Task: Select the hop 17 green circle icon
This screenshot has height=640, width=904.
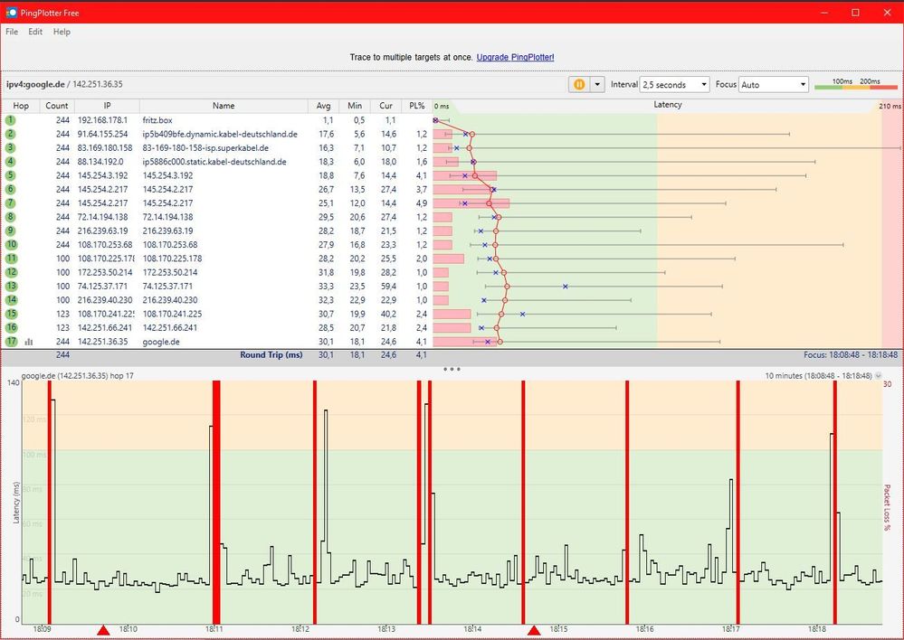Action: point(11,342)
